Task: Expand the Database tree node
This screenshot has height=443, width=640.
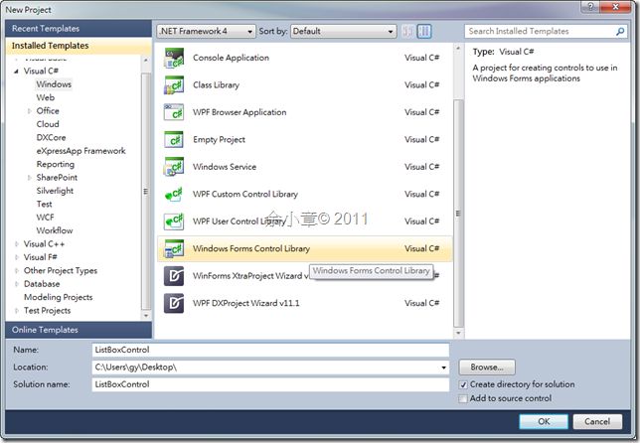Action: coord(16,284)
